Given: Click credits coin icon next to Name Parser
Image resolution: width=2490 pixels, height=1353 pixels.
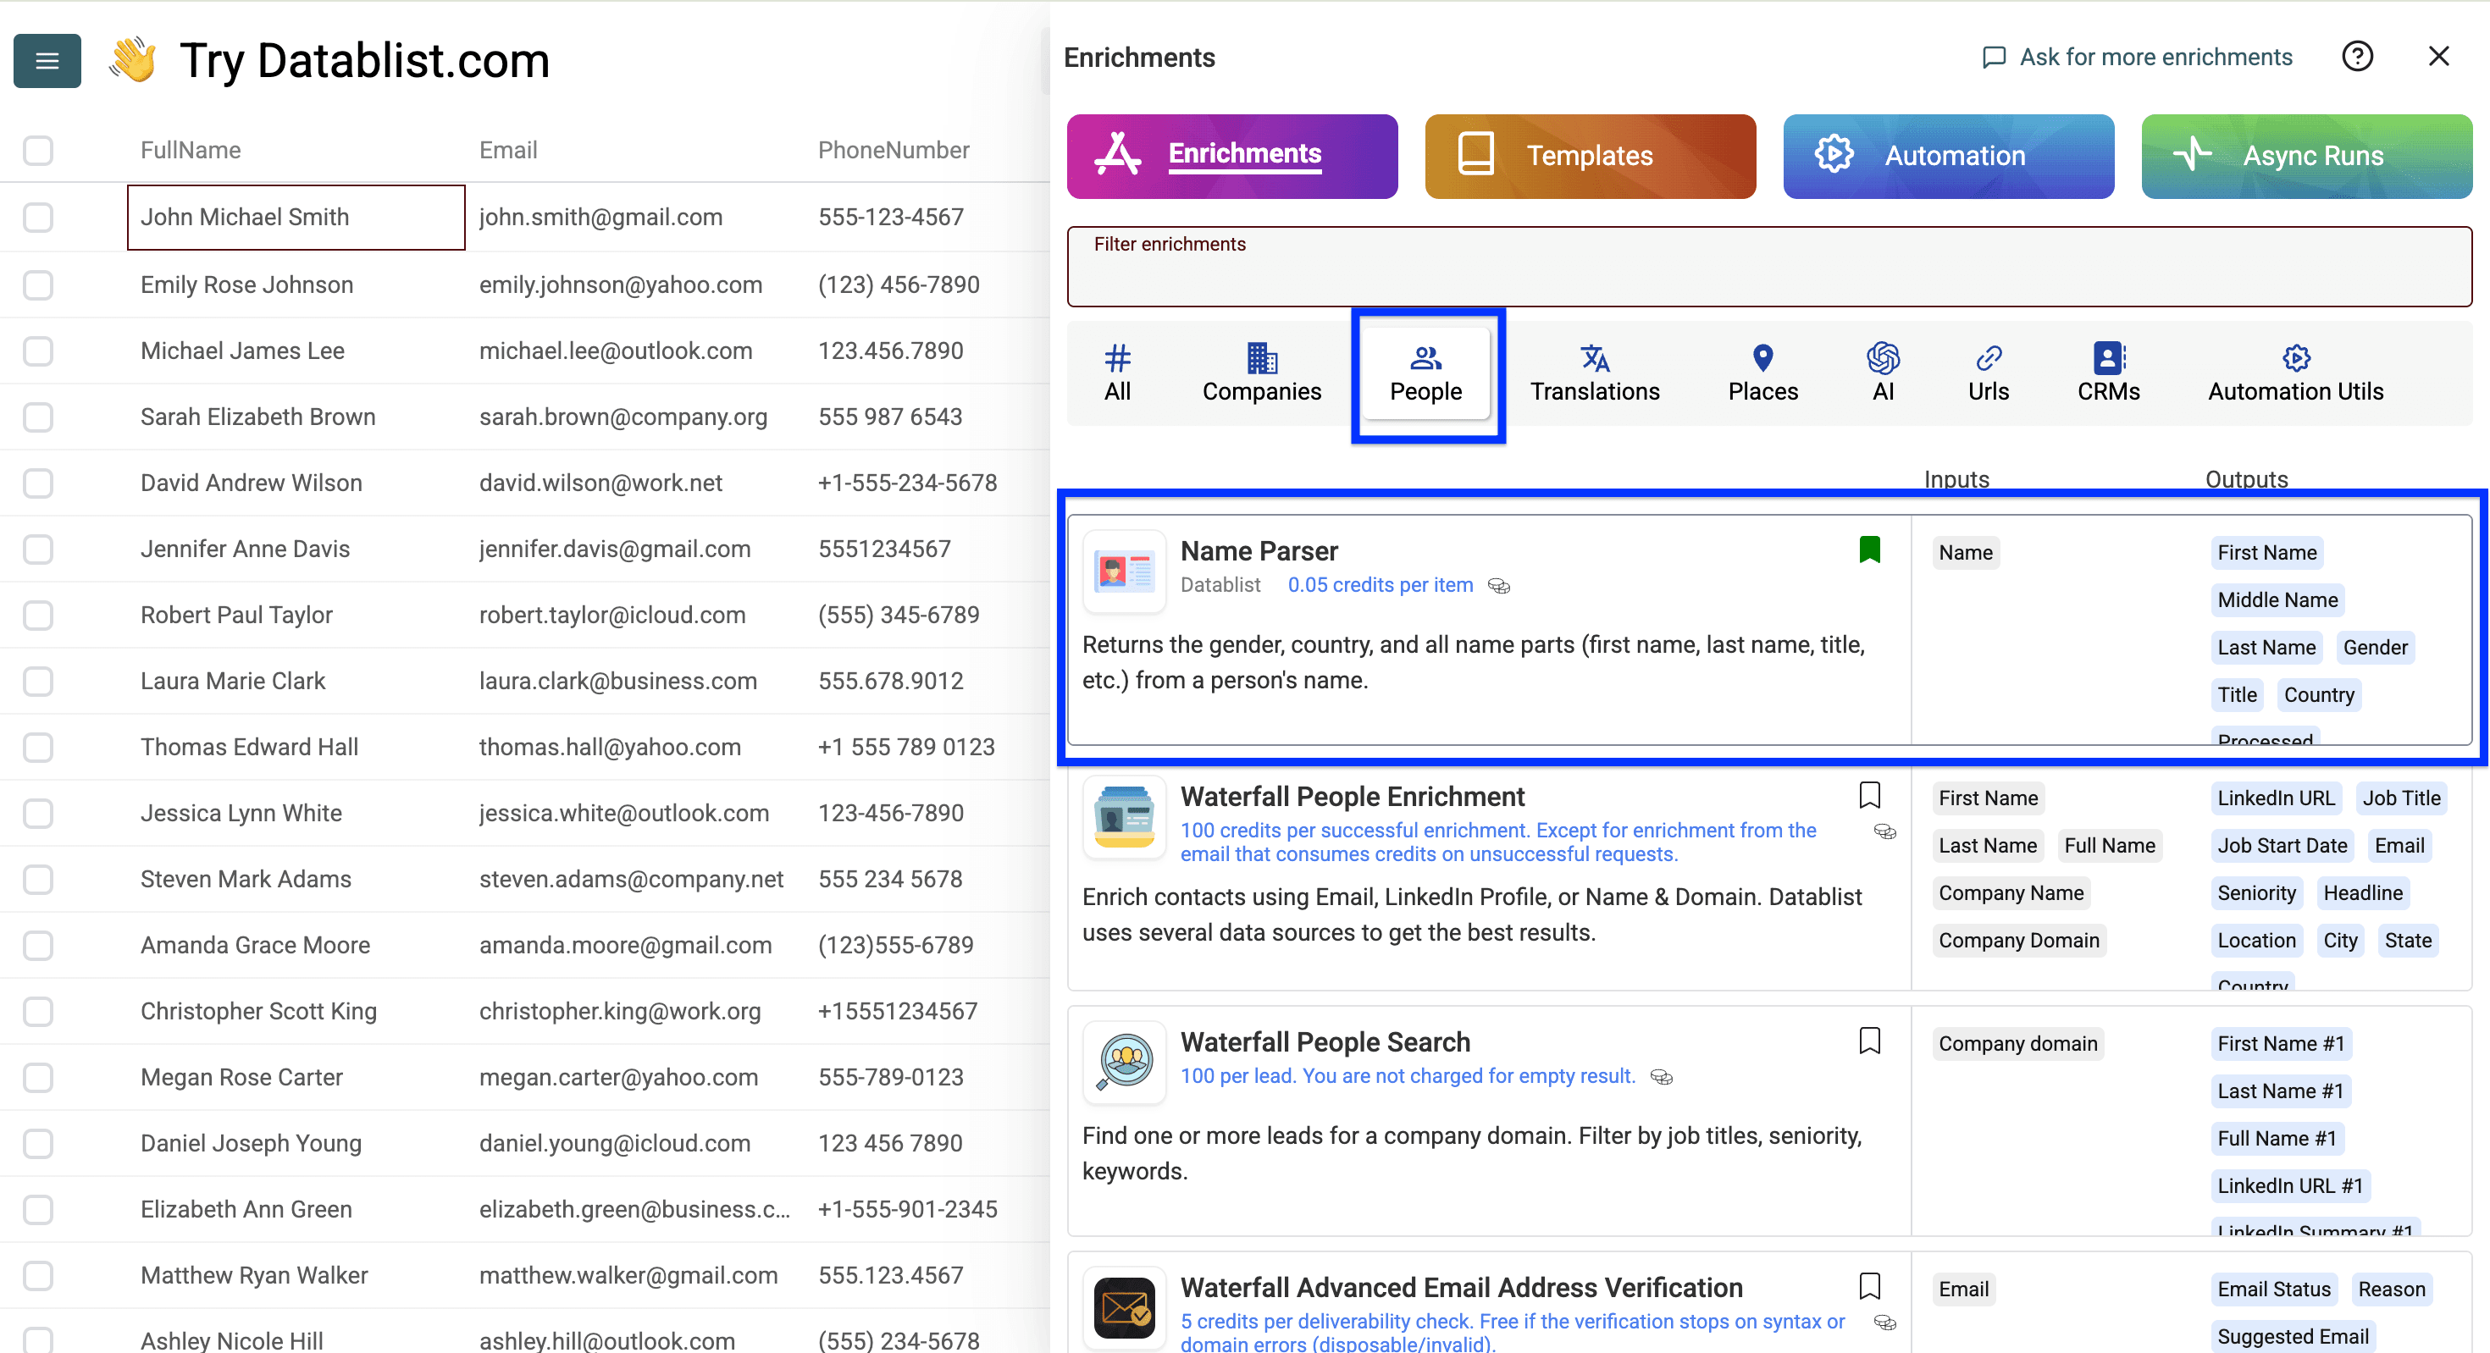Looking at the screenshot, I should click(1498, 586).
